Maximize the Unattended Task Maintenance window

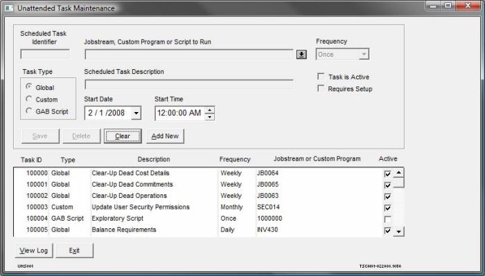(448, 6)
